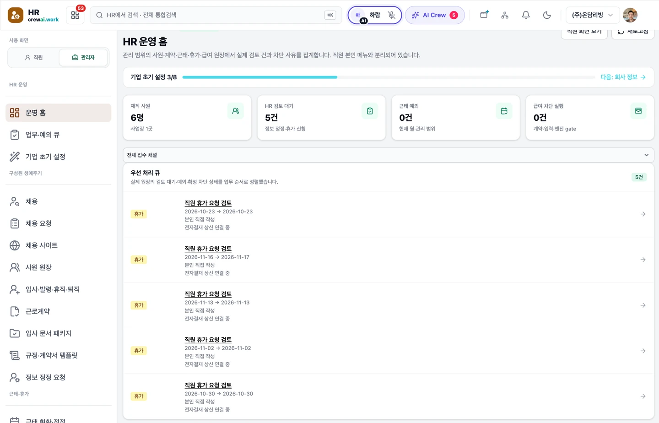Click the 입사 문서 패키지 folder icon
The width and height of the screenshot is (659, 423).
pyautogui.click(x=15, y=333)
